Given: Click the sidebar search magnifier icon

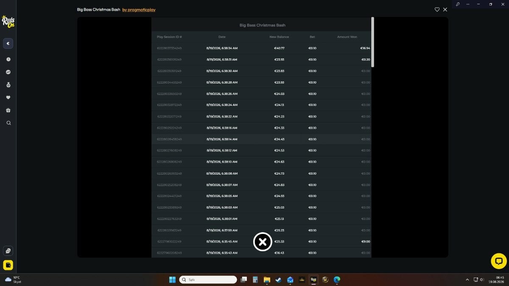Looking at the screenshot, I should tap(8, 123).
